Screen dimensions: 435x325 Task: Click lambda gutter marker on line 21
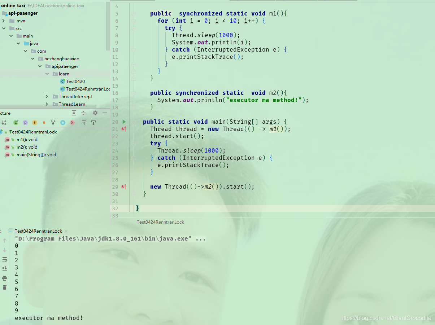(x=124, y=129)
